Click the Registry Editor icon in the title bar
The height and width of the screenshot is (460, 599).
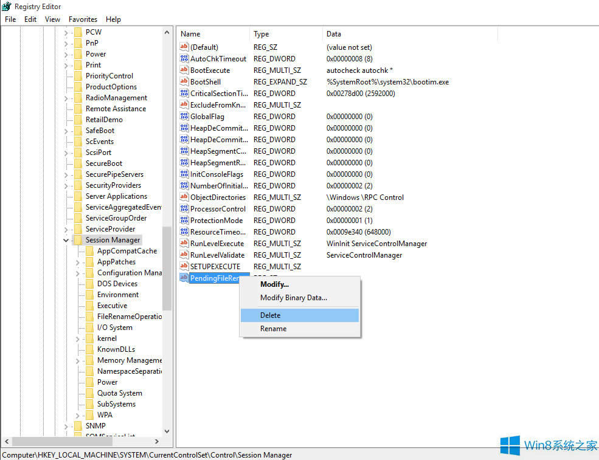point(6,6)
